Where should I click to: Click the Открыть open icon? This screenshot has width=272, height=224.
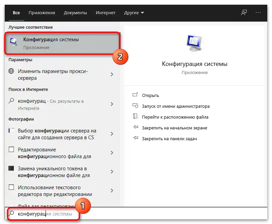tap(135, 95)
